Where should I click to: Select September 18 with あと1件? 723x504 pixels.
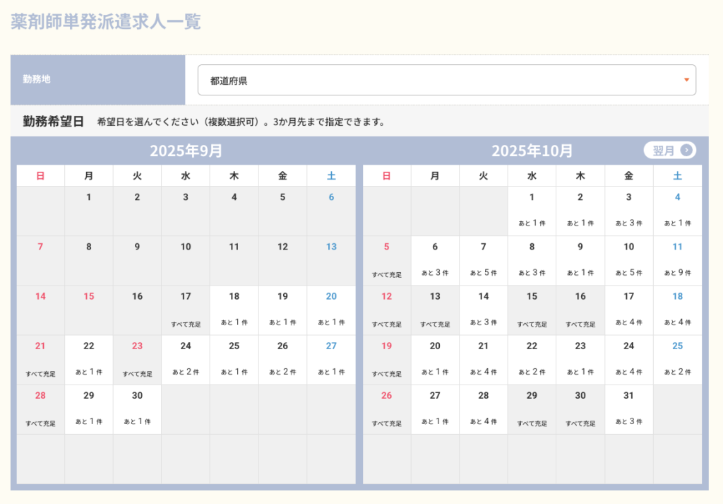[x=234, y=310]
